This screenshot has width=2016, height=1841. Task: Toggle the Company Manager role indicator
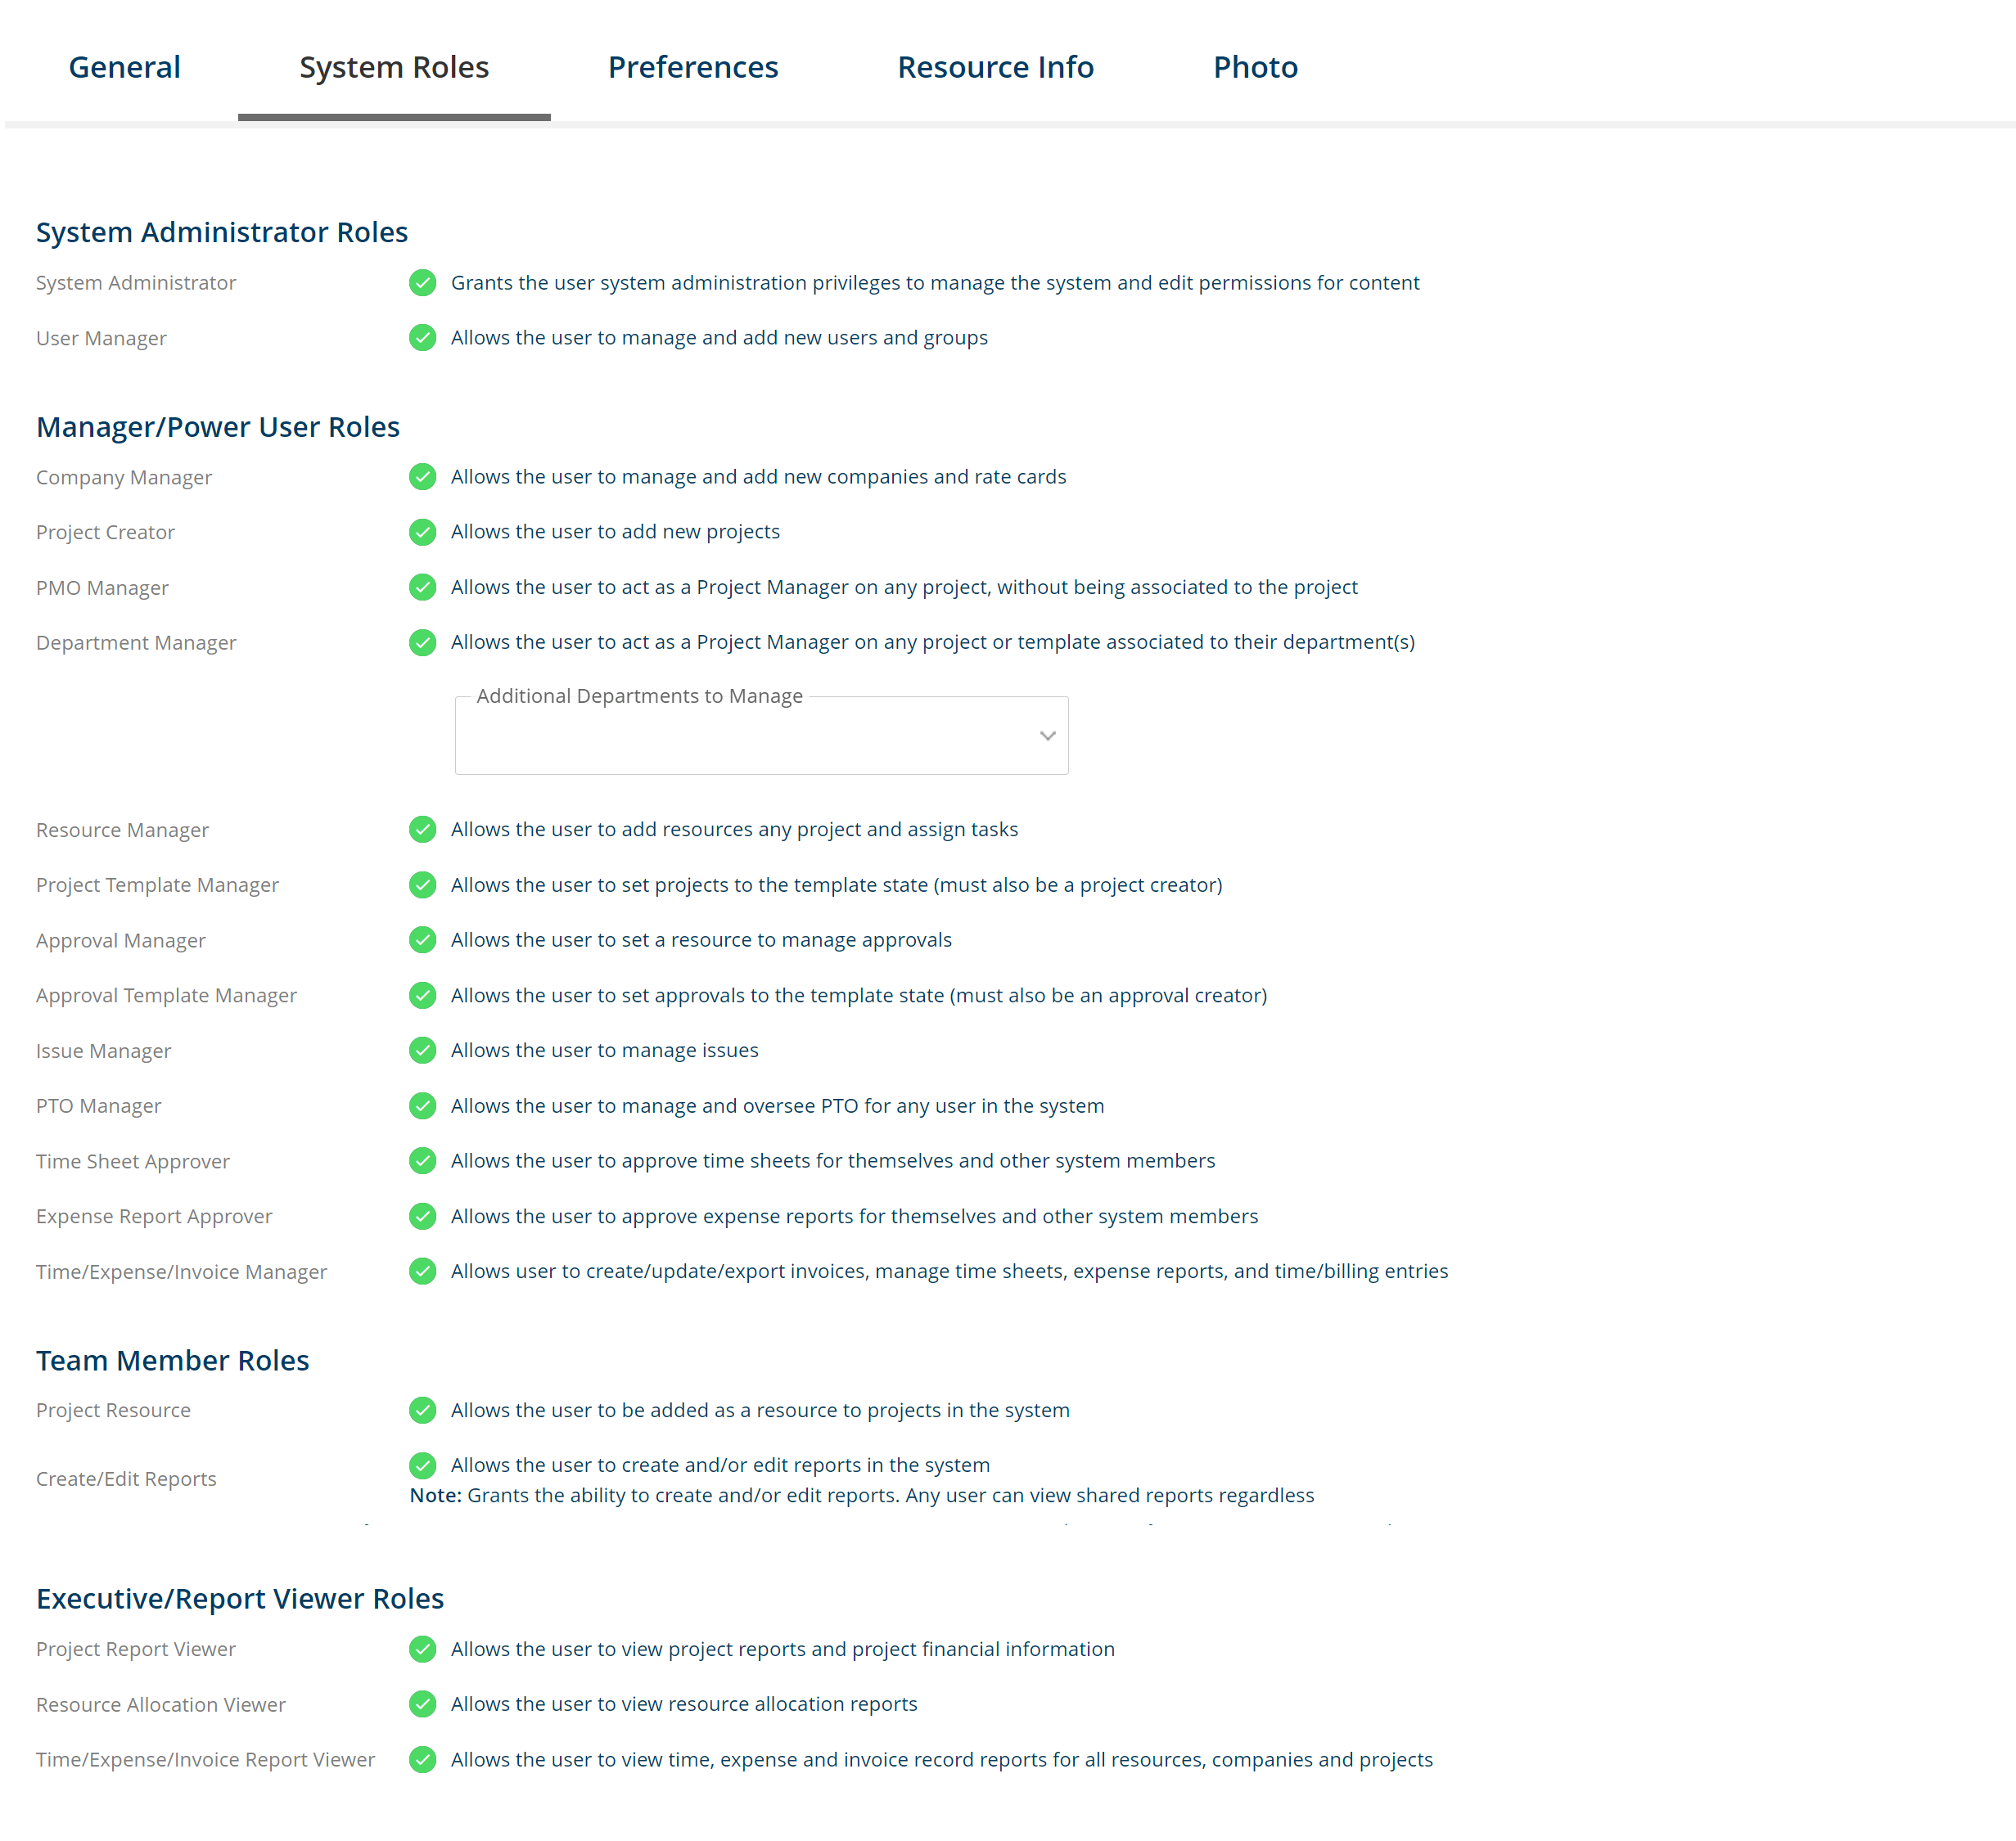(x=422, y=477)
